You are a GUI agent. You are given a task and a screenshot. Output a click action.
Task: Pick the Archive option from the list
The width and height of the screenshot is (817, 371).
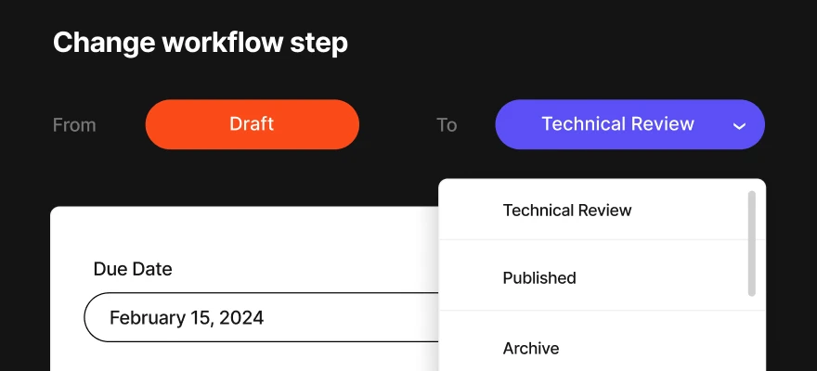pyautogui.click(x=530, y=349)
